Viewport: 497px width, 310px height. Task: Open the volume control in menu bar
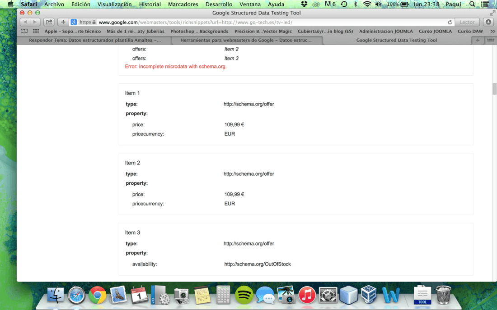click(x=378, y=4)
